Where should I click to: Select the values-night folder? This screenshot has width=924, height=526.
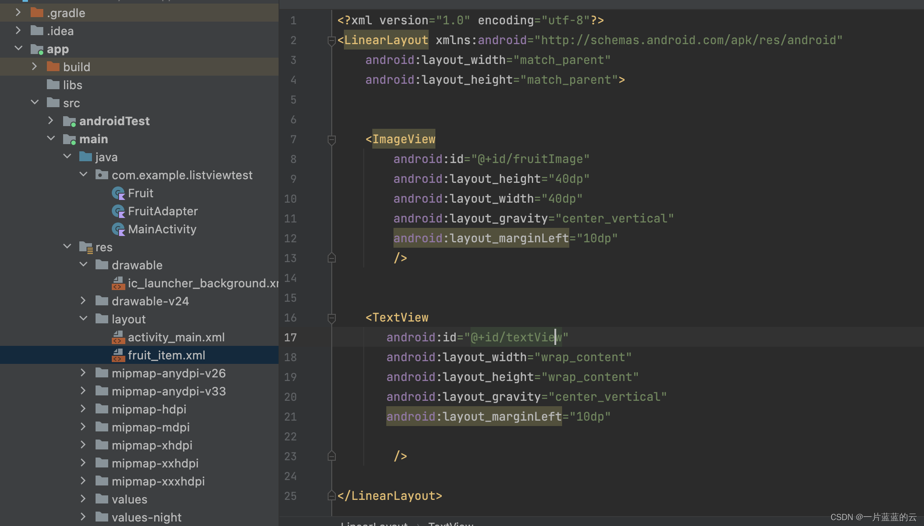click(x=146, y=517)
